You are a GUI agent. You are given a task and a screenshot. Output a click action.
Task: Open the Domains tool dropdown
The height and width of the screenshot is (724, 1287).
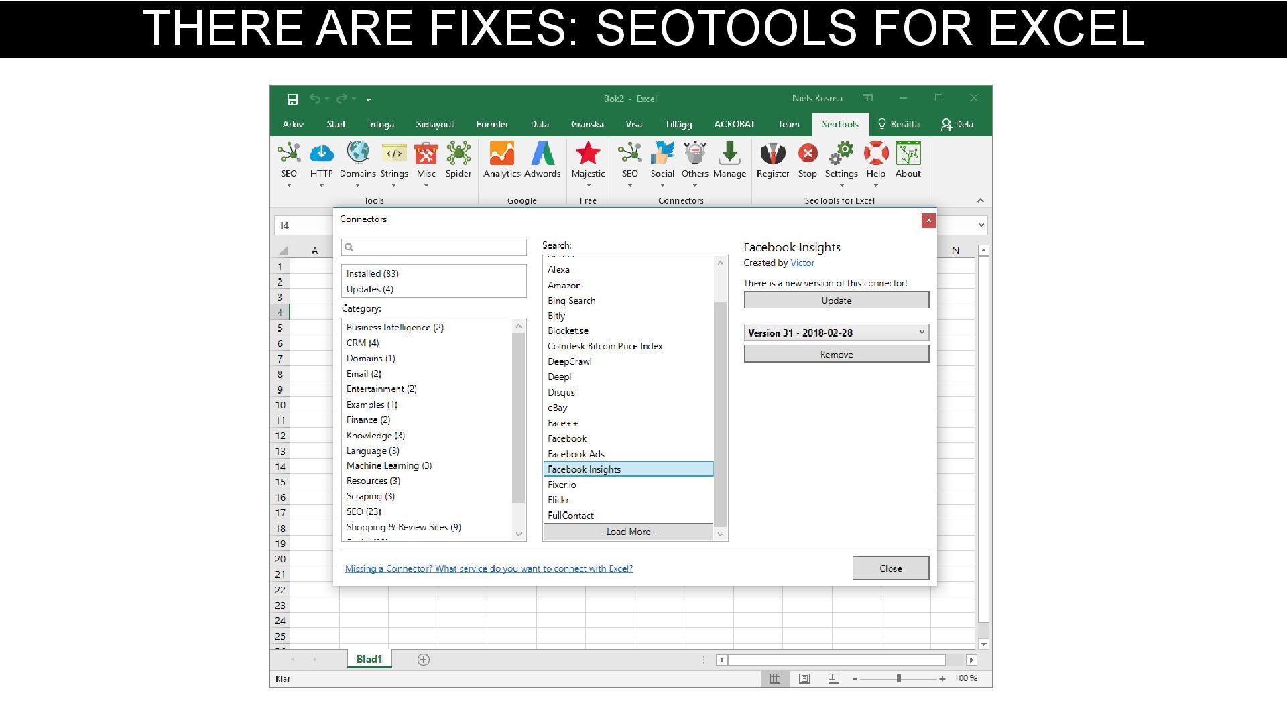point(357,164)
